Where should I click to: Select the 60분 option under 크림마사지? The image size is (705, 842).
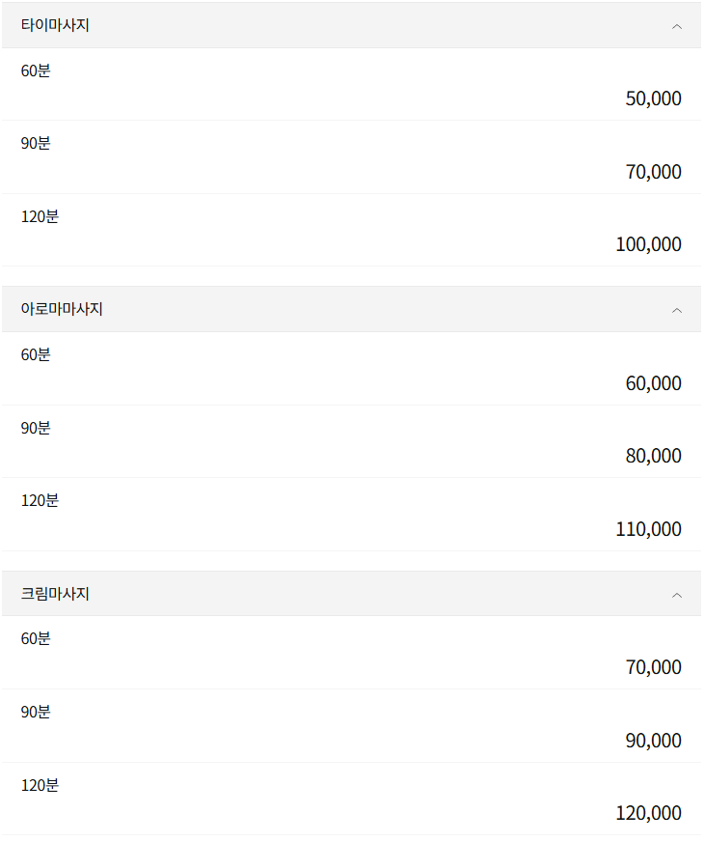(36, 638)
